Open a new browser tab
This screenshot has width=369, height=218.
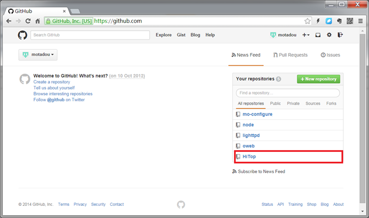coord(75,11)
